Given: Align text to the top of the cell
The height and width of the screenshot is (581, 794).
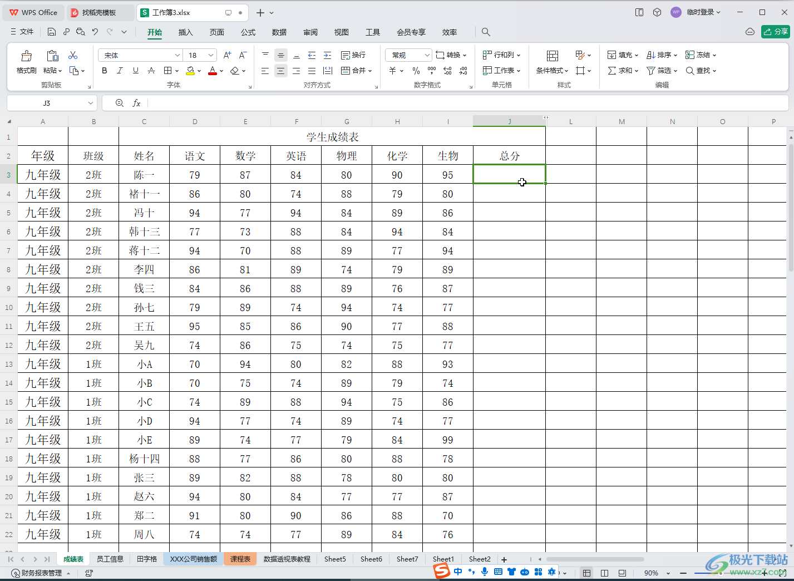Looking at the screenshot, I should coord(265,55).
